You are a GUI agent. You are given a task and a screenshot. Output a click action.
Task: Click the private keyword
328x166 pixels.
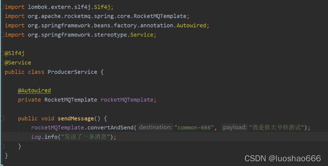pos(30,100)
